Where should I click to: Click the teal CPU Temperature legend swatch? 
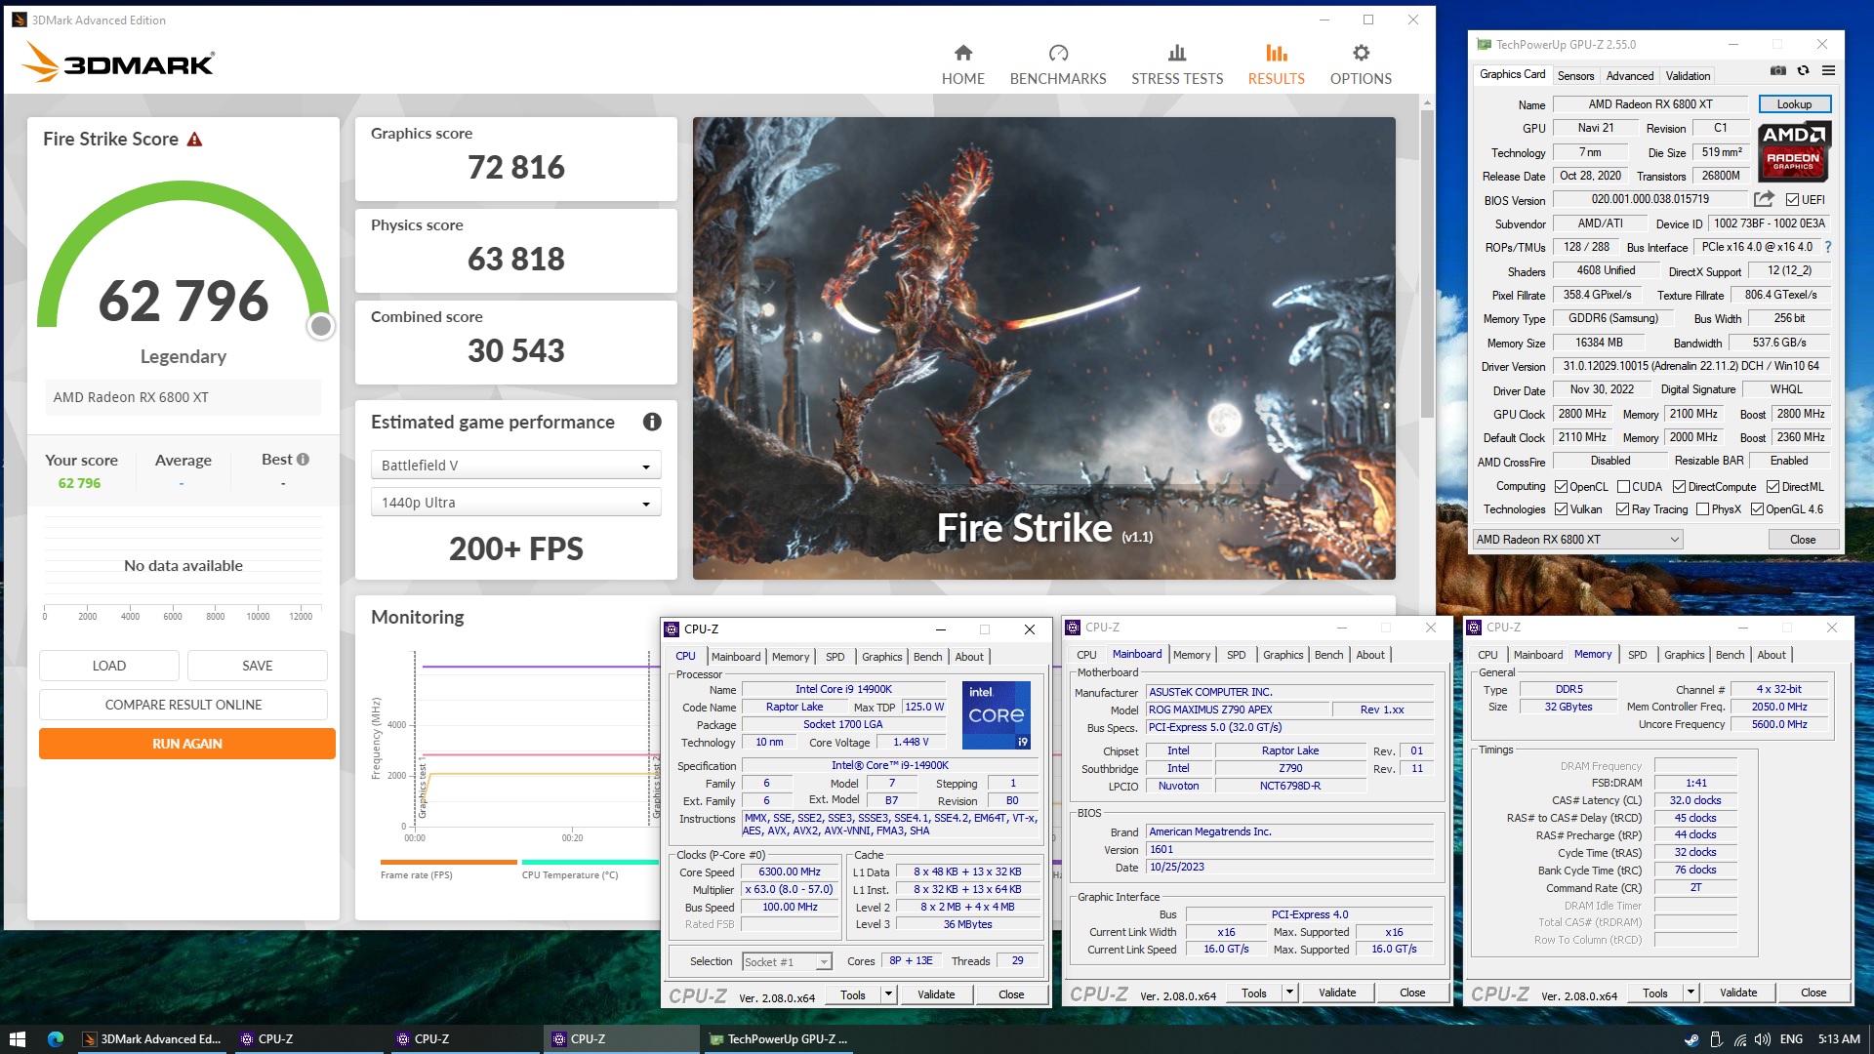[590, 862]
